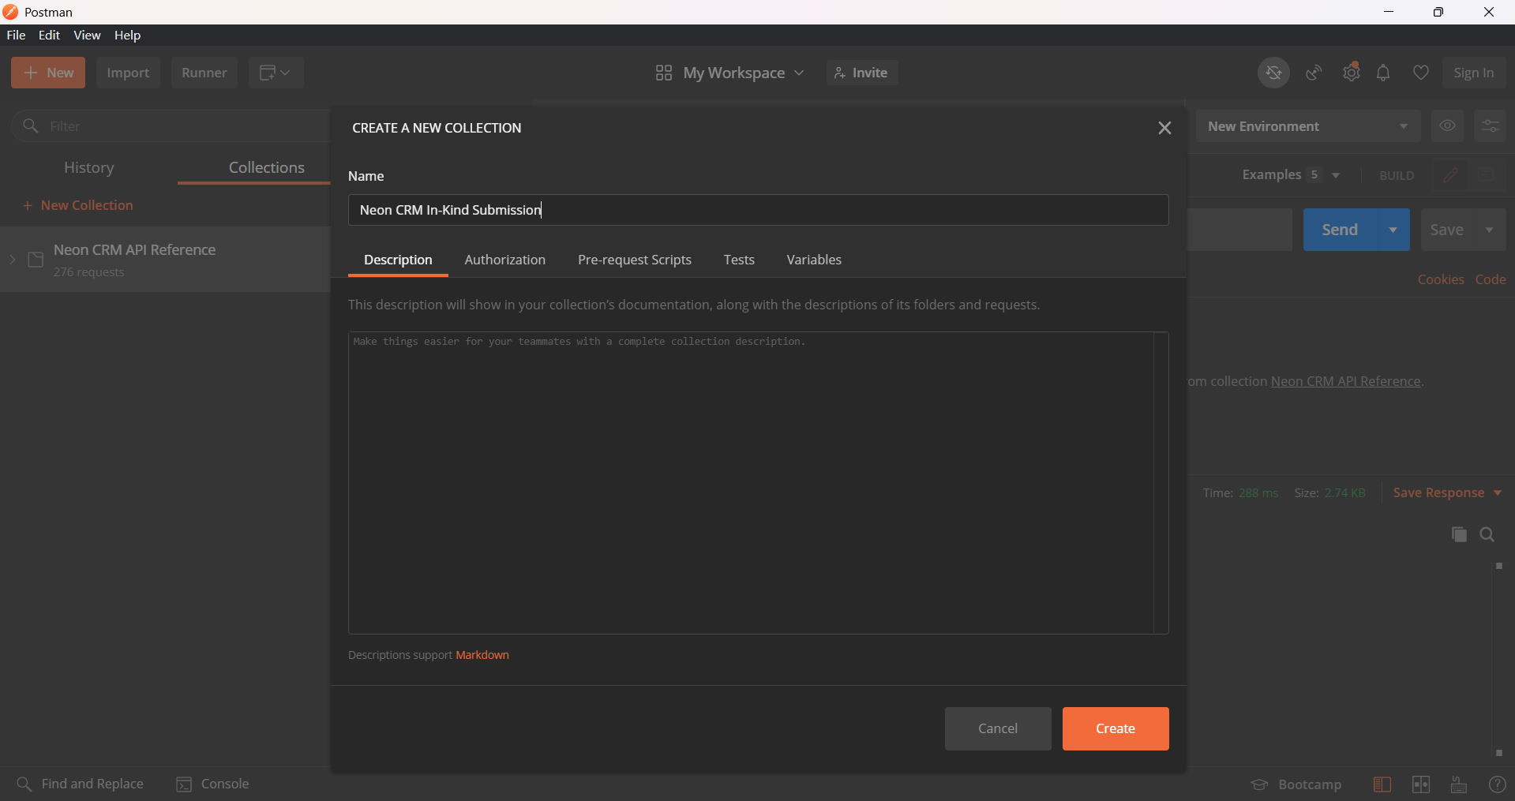Open the File menu
Image resolution: width=1515 pixels, height=801 pixels.
[16, 36]
